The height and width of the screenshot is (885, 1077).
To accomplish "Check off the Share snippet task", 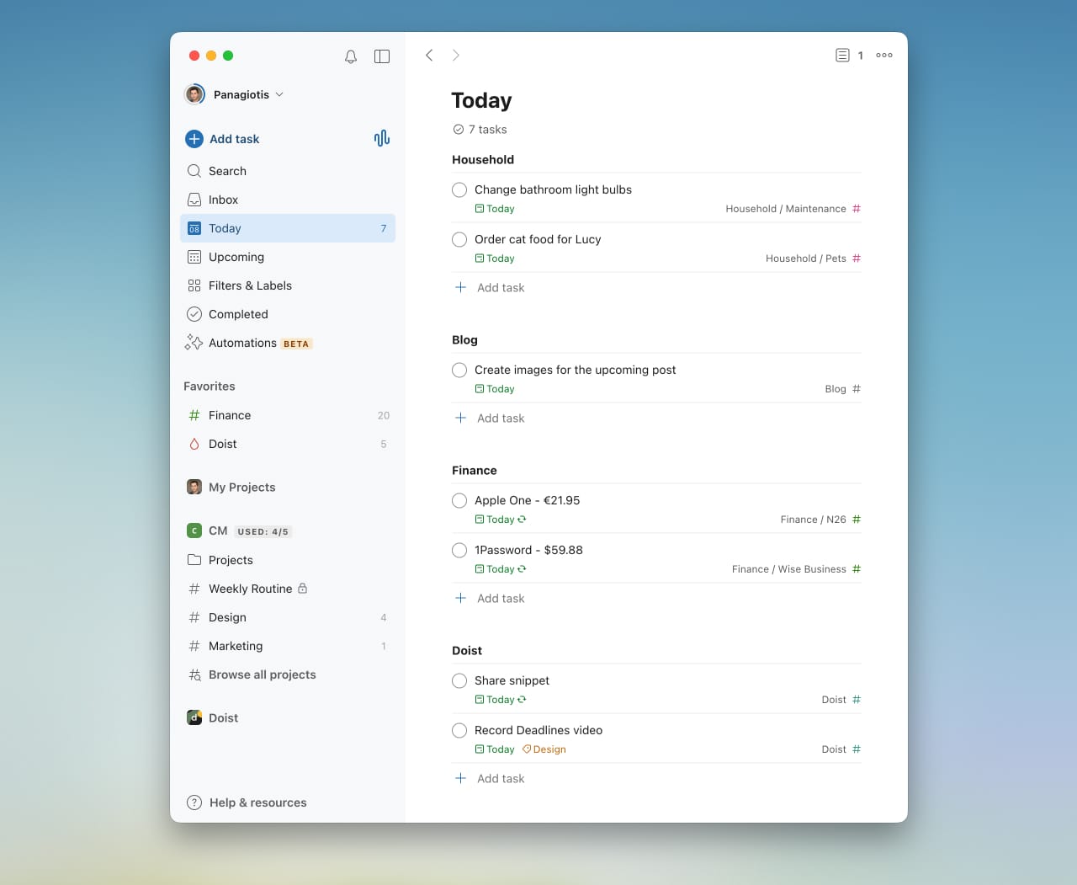I will [459, 680].
